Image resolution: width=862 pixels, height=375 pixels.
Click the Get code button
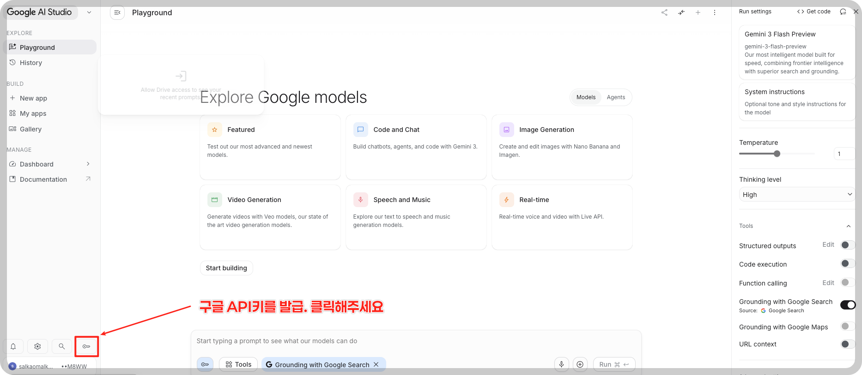pyautogui.click(x=814, y=12)
